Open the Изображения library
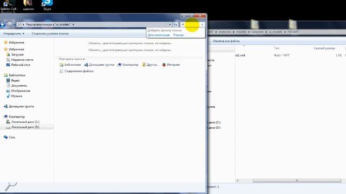 pyautogui.click(x=21, y=91)
